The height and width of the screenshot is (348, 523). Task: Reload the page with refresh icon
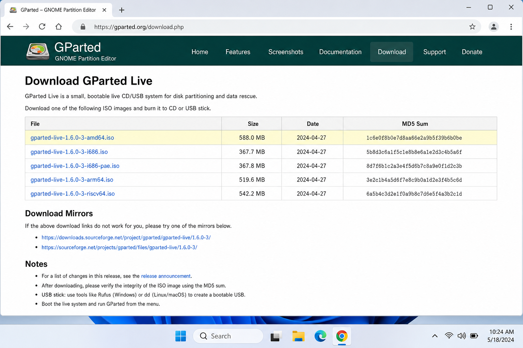pyautogui.click(x=42, y=27)
